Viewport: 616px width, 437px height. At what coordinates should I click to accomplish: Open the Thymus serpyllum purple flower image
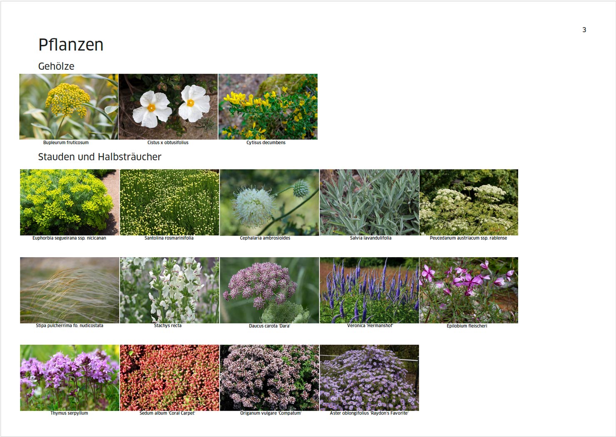pyautogui.click(x=70, y=378)
